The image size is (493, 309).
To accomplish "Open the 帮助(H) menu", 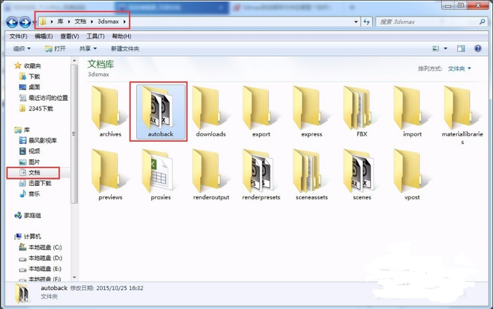I will [x=122, y=36].
